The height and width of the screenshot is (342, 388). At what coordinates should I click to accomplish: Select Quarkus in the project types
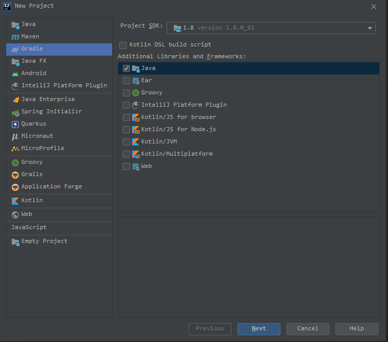59,124
